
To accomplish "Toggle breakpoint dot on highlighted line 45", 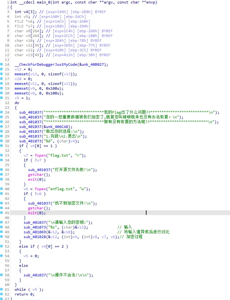I will tap(1, 213).
